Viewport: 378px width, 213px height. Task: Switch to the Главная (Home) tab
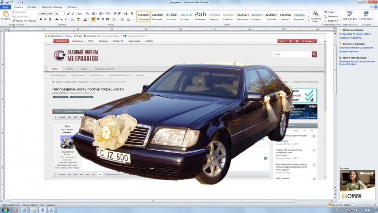(x=18, y=7)
